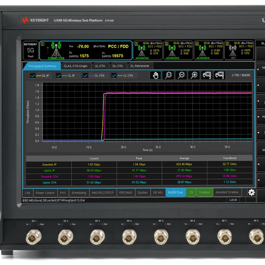
Task: Click the PCC / FDD label
Action: pyautogui.click(x=118, y=47)
